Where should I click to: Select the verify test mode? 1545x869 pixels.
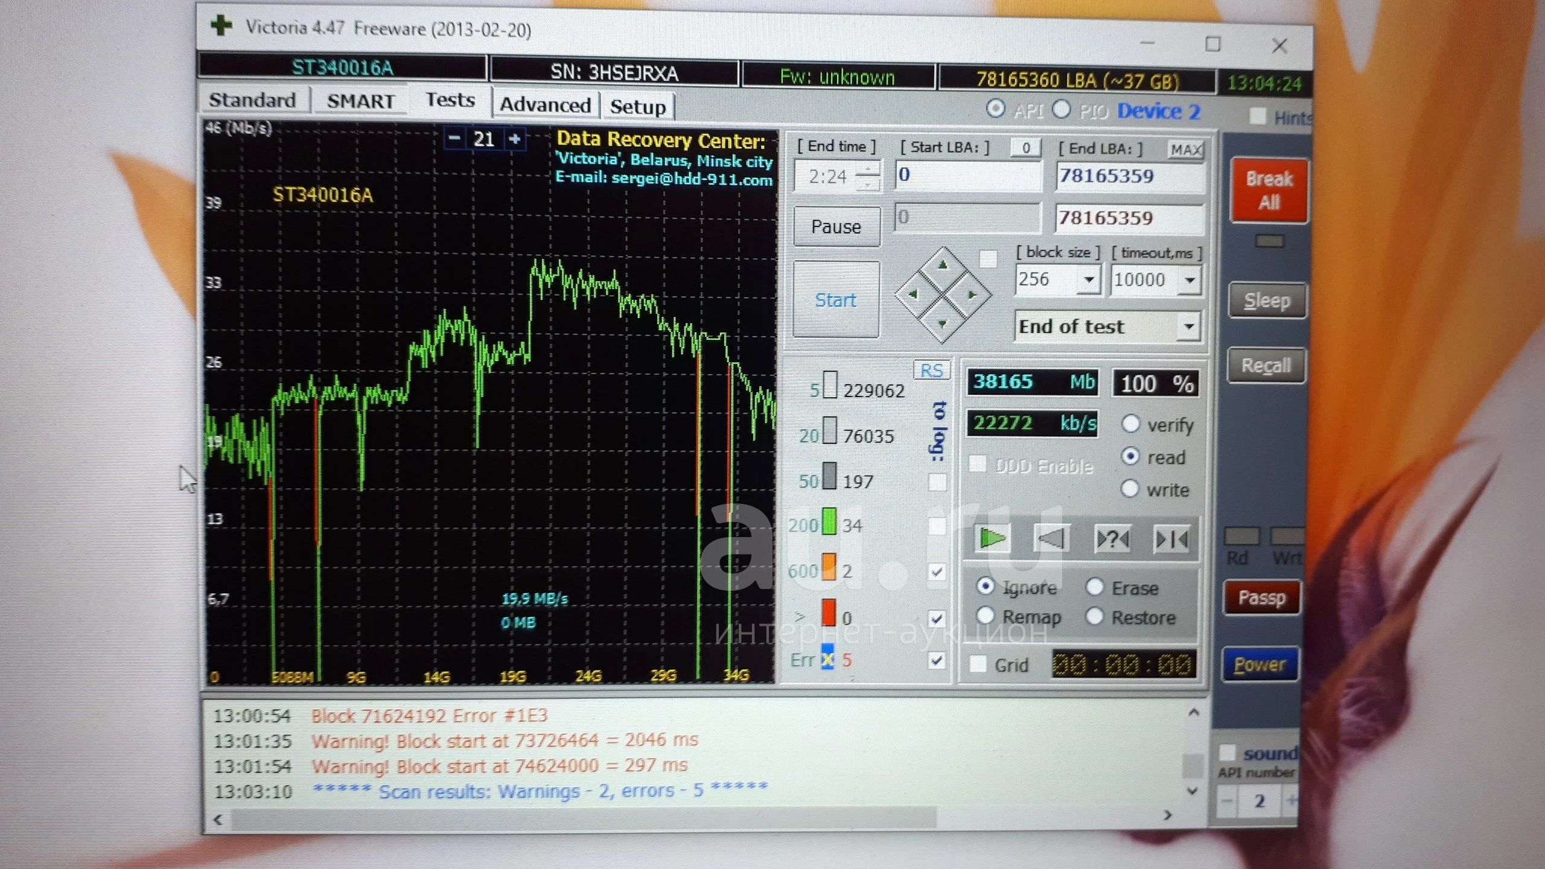pos(1130,424)
